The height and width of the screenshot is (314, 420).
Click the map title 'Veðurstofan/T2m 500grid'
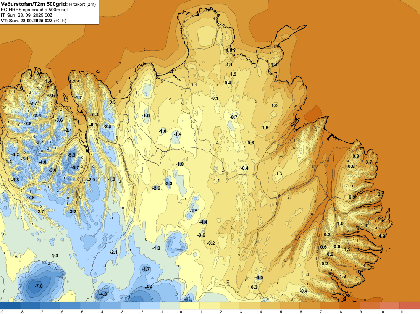[34, 4]
